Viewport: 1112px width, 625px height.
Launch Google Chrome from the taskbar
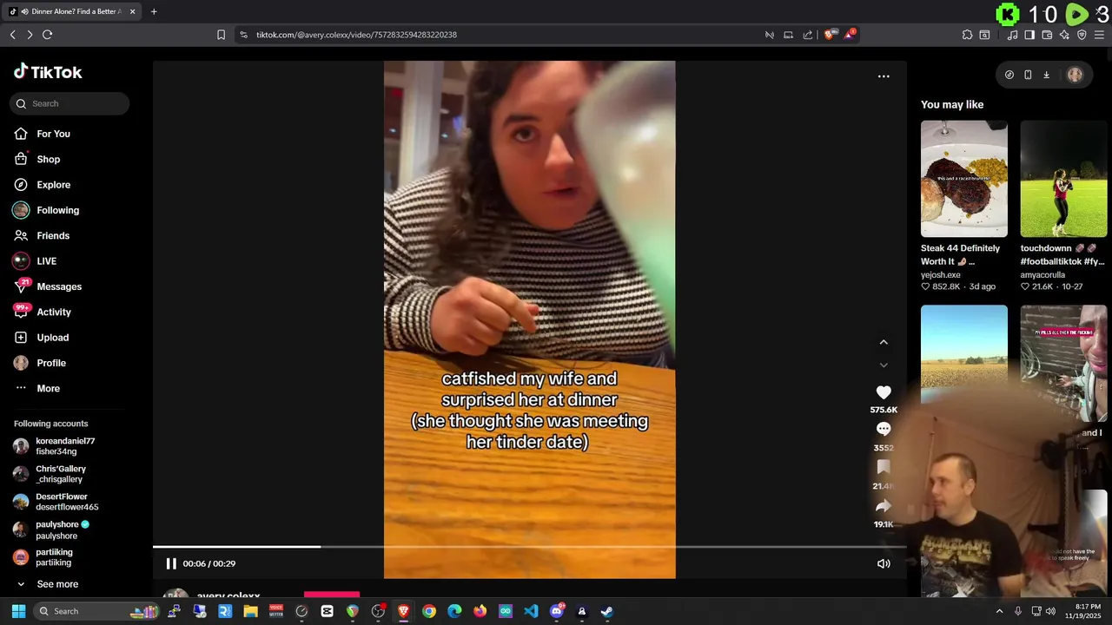point(429,611)
